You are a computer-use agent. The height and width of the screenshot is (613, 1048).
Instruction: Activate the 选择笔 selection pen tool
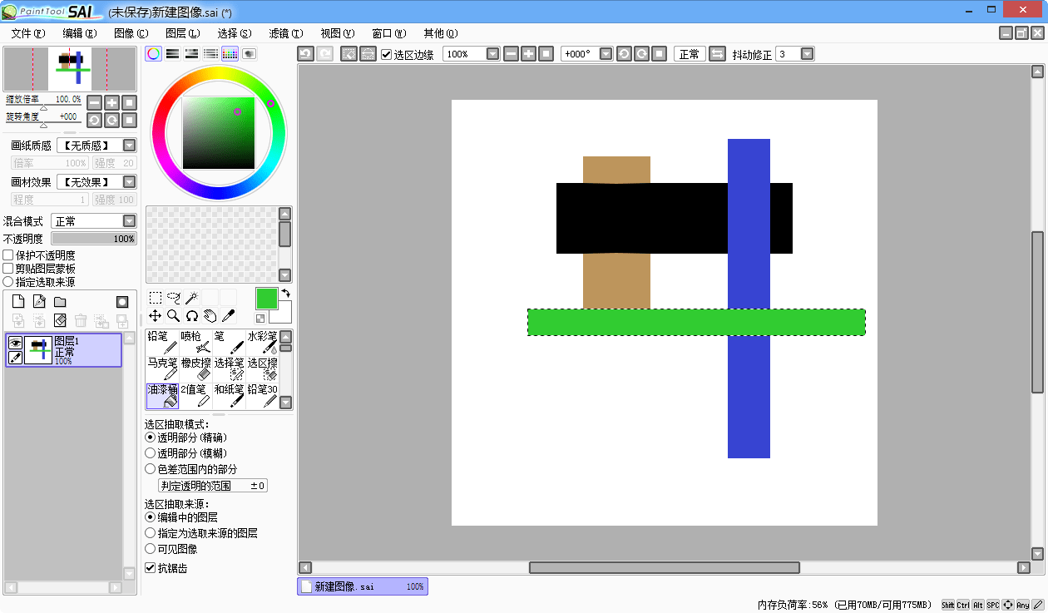click(x=230, y=368)
